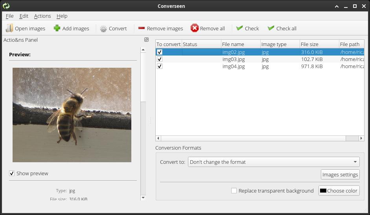Screen dimensions: 370x215
Task: Uncheck the img02.jpg convert checkbox
Action: tap(160, 52)
